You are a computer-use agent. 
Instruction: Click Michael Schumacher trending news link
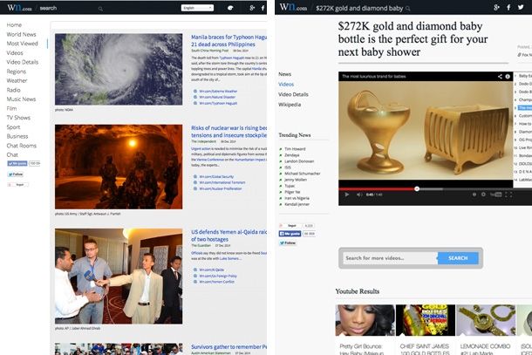coord(304,174)
